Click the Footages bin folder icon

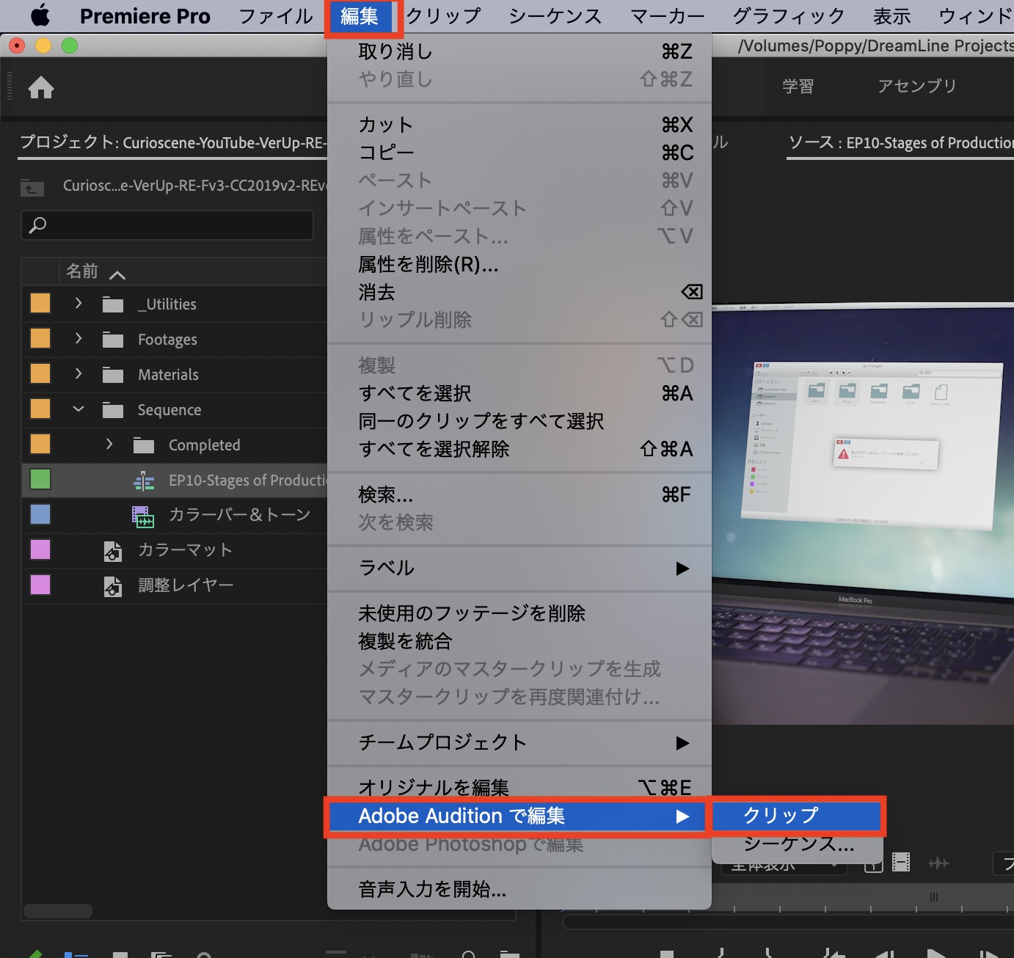113,340
